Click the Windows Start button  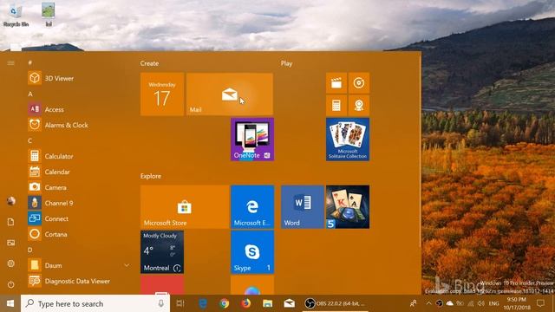(x=10, y=303)
